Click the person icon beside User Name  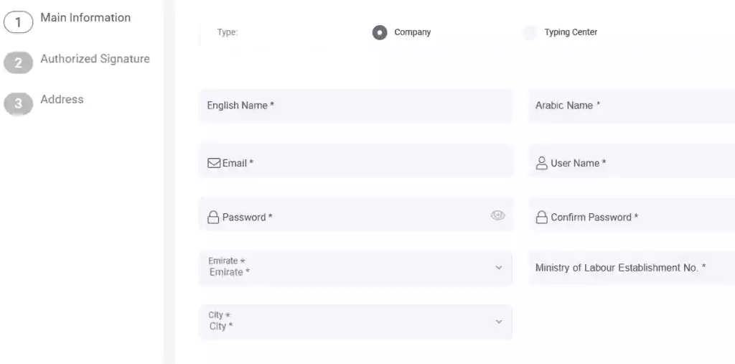(541, 163)
